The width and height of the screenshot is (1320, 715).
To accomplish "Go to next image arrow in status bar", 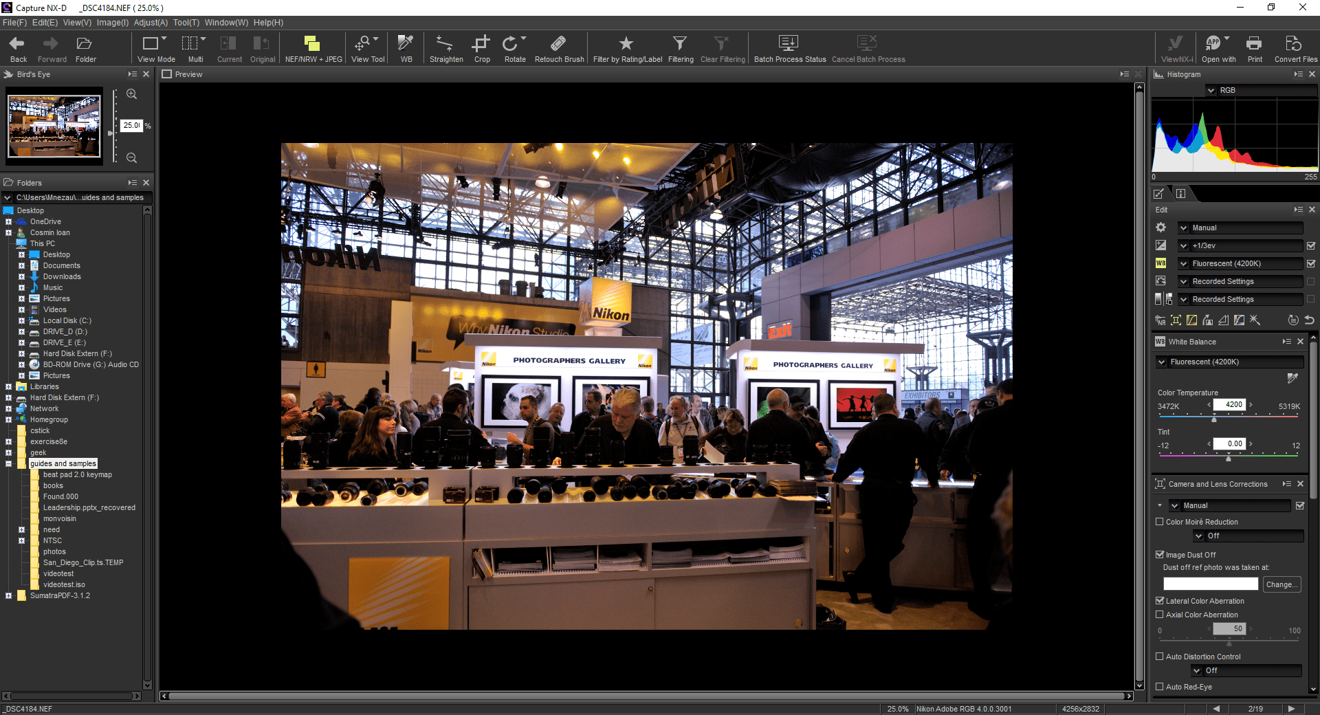I will pos(1291,709).
